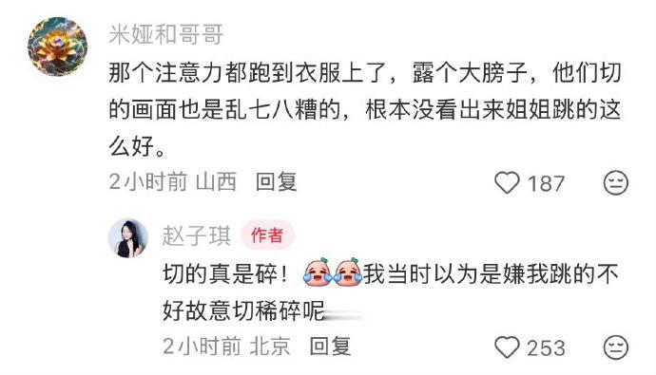Like 赵子琪's reply with 253 likes
656x375 pixels.
(x=507, y=347)
